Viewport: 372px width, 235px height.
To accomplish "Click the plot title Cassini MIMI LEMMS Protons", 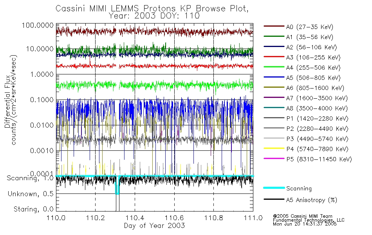I will [x=116, y=9].
